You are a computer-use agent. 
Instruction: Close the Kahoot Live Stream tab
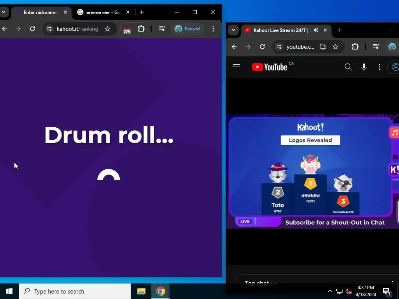(x=325, y=30)
